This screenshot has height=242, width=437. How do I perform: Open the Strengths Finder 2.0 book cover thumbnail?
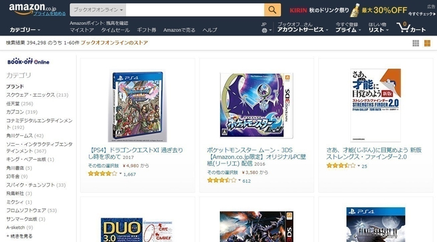click(375, 105)
